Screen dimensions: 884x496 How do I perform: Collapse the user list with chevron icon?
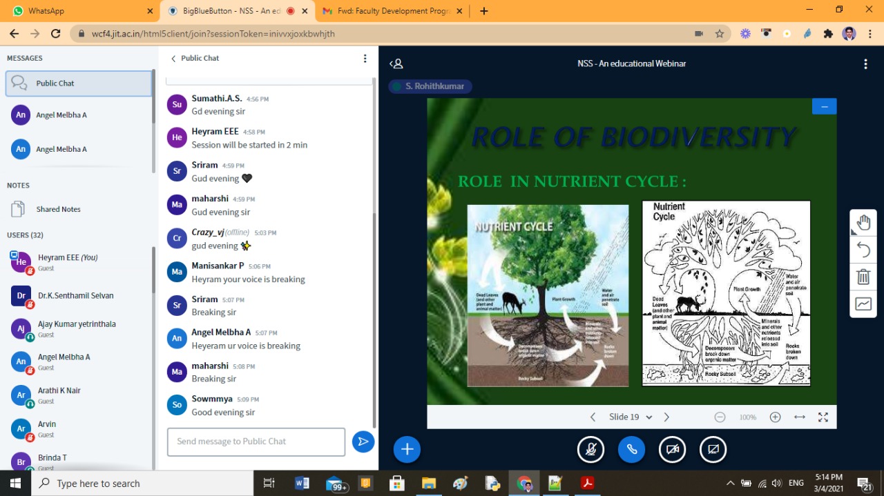coord(396,63)
